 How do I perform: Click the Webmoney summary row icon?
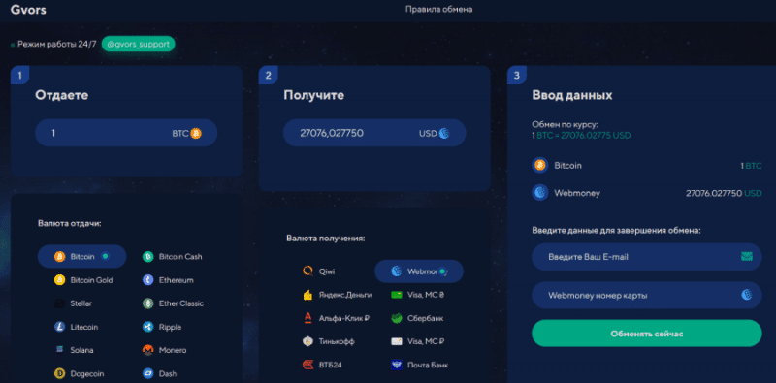tap(540, 193)
